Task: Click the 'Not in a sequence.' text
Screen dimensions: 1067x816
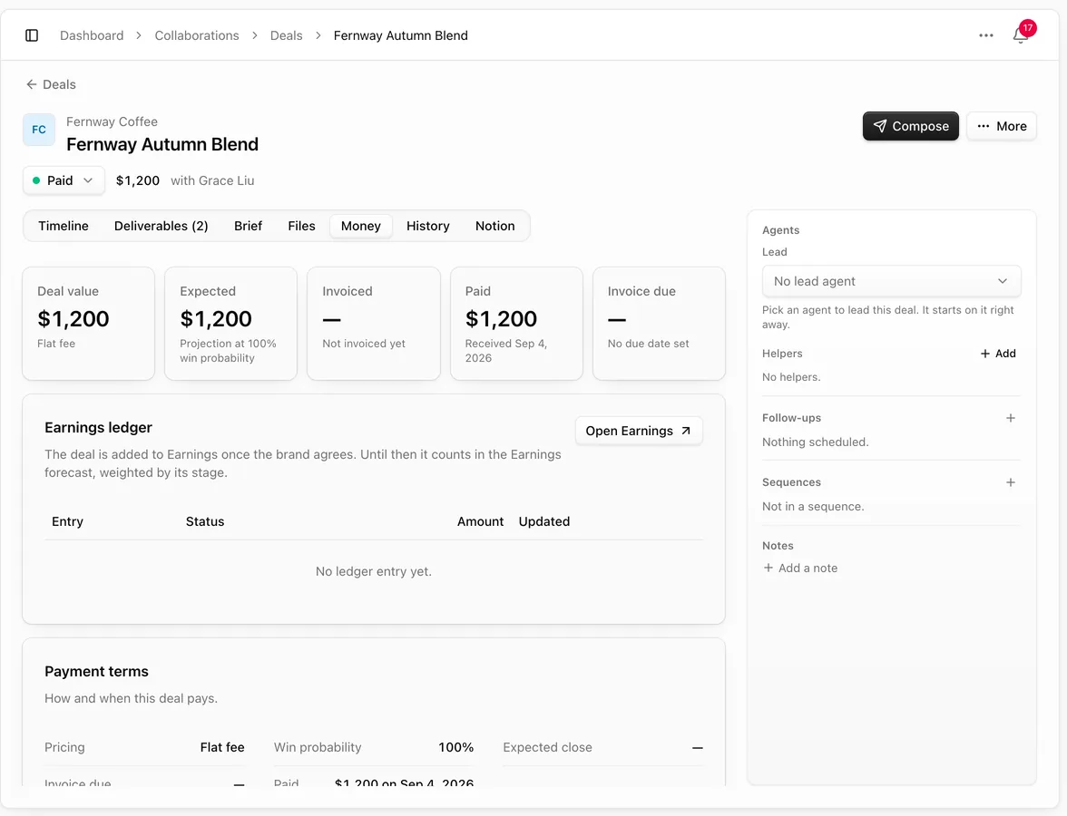Action: coord(813,507)
